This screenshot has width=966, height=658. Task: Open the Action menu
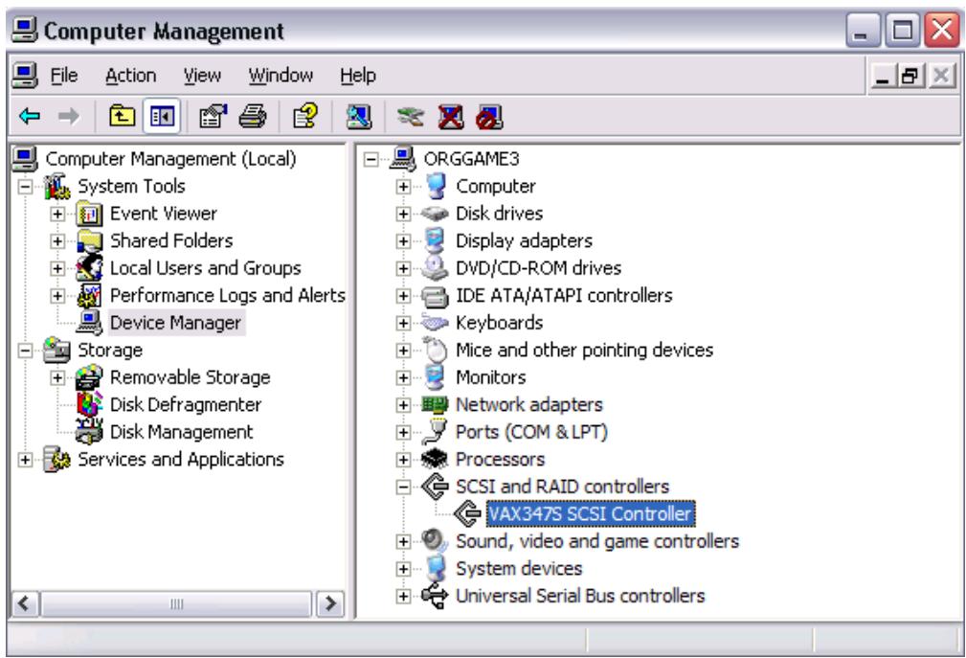point(130,75)
